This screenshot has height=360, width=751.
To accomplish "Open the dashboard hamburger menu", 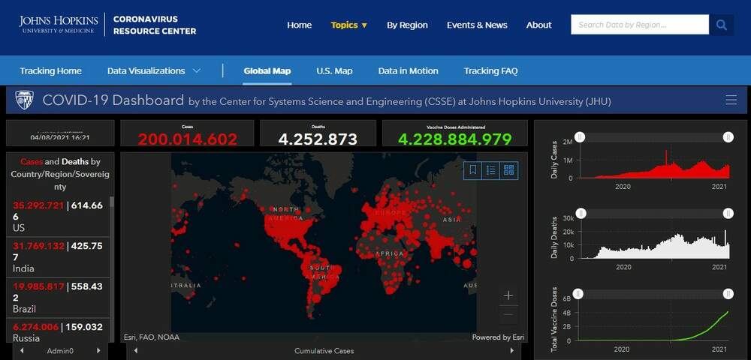I will tap(731, 100).
